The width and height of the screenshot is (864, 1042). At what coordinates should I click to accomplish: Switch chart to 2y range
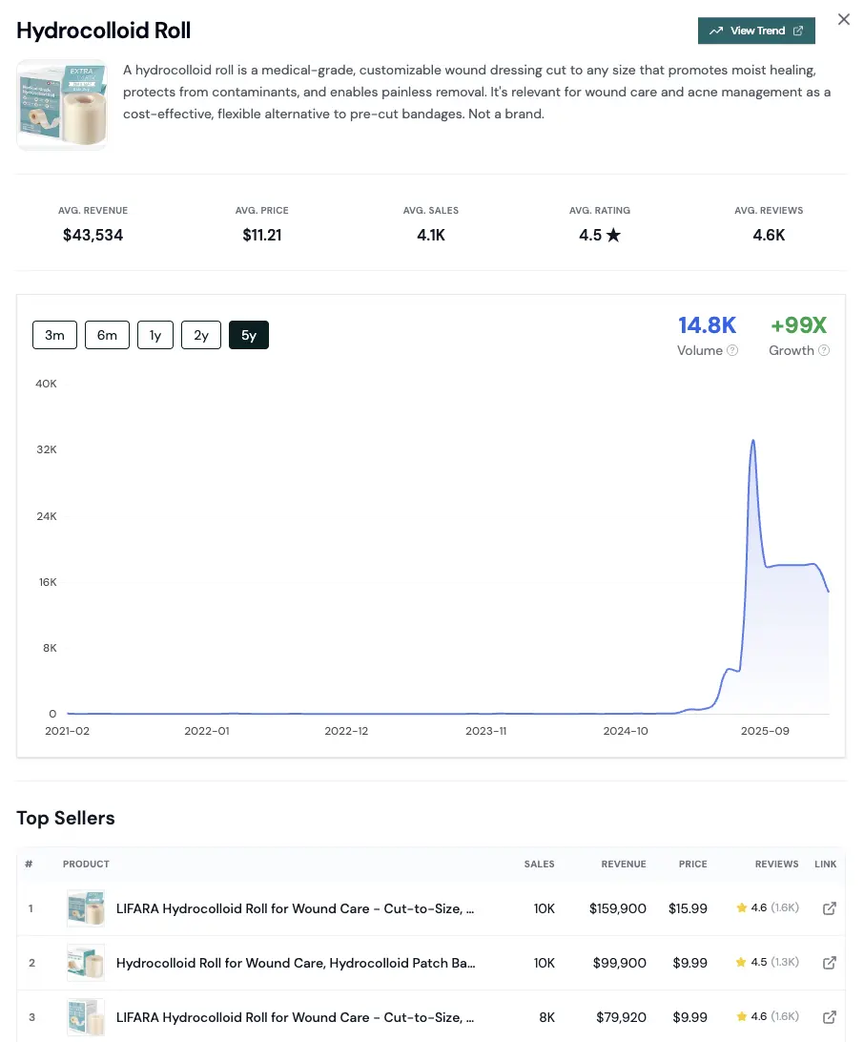[x=201, y=335]
